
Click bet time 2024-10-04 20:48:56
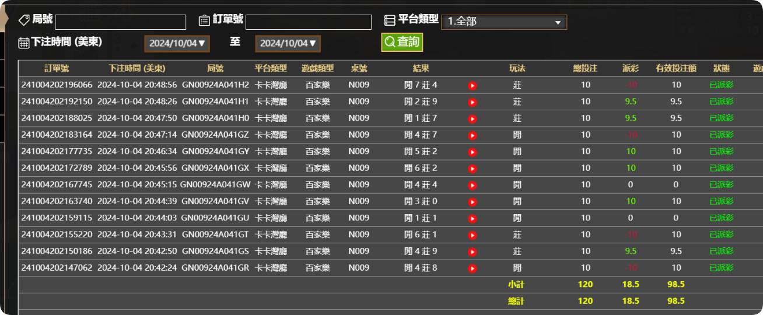(137, 85)
